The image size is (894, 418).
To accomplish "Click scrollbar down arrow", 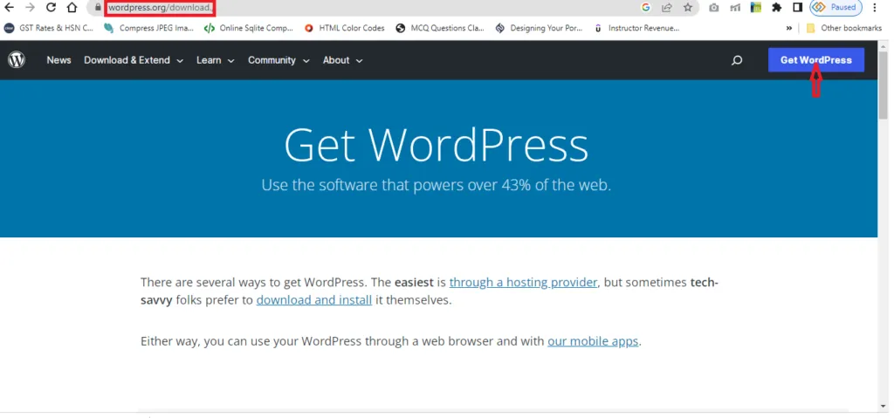I will [884, 406].
